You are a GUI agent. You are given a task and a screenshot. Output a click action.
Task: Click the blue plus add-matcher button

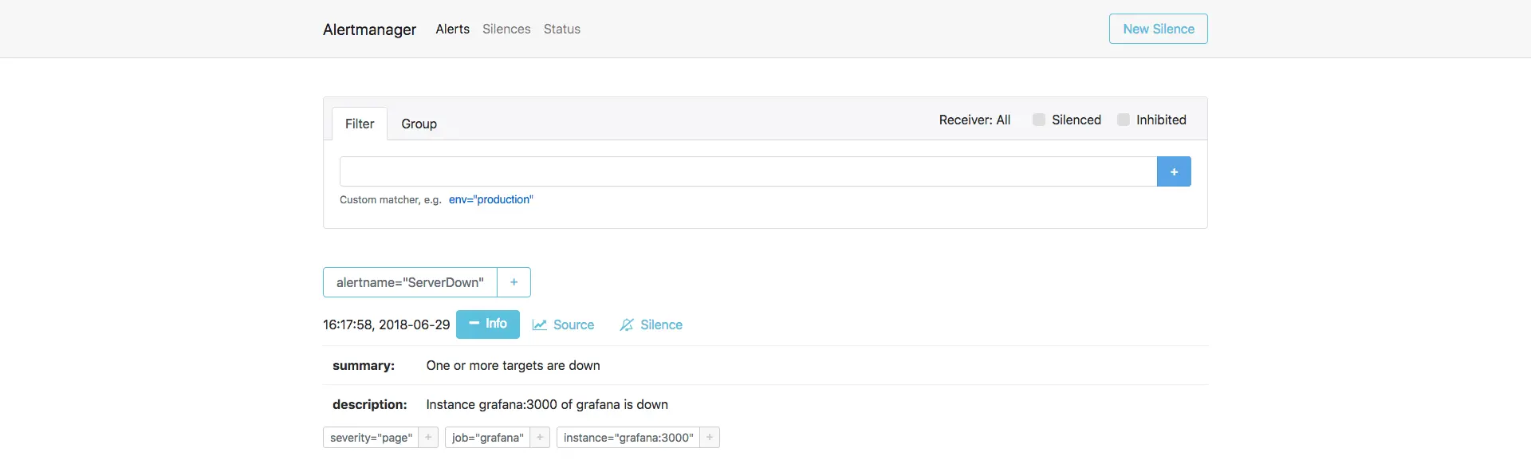1174,171
